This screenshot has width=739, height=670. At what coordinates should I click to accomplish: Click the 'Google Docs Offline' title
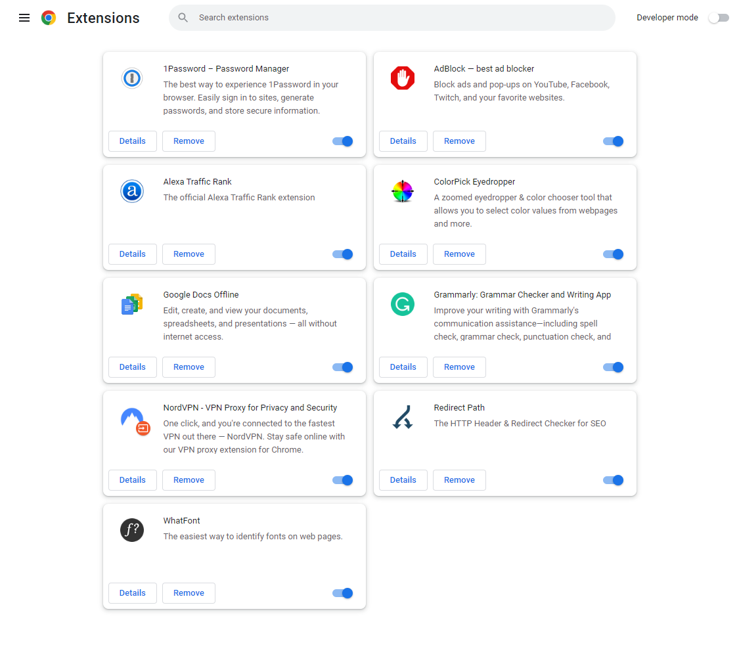(x=201, y=295)
